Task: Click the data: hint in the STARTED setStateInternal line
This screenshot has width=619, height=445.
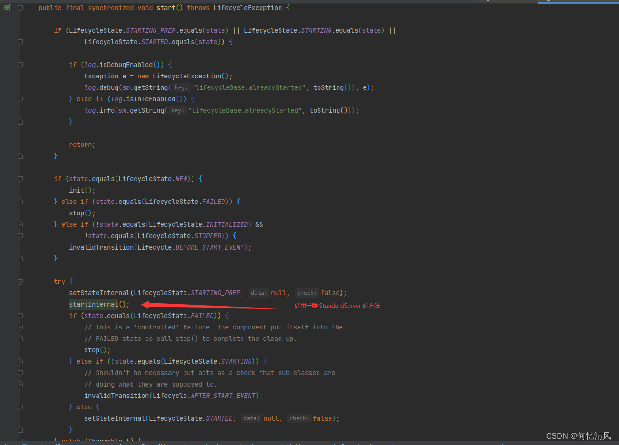Action: [251, 418]
